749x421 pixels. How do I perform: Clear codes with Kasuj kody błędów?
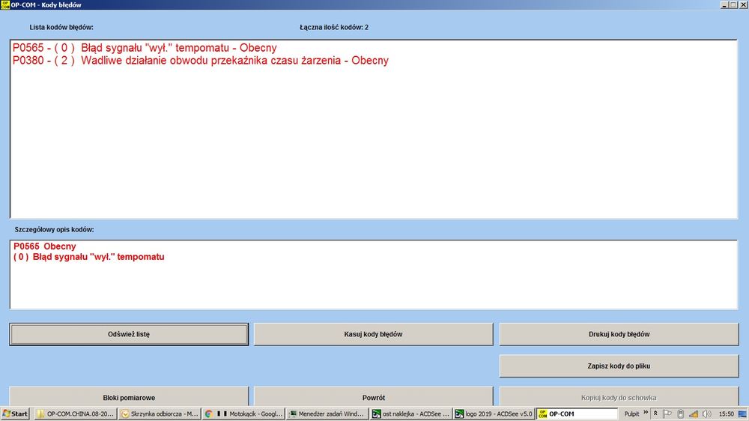pos(373,334)
